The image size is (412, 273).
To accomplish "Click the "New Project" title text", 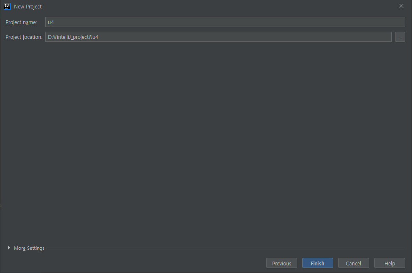I will click(x=28, y=6).
